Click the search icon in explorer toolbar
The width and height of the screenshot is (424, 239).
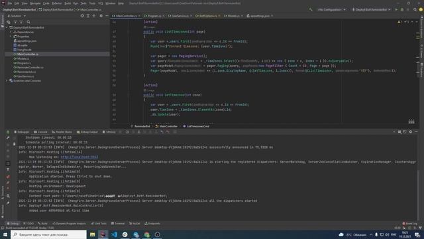28,22
